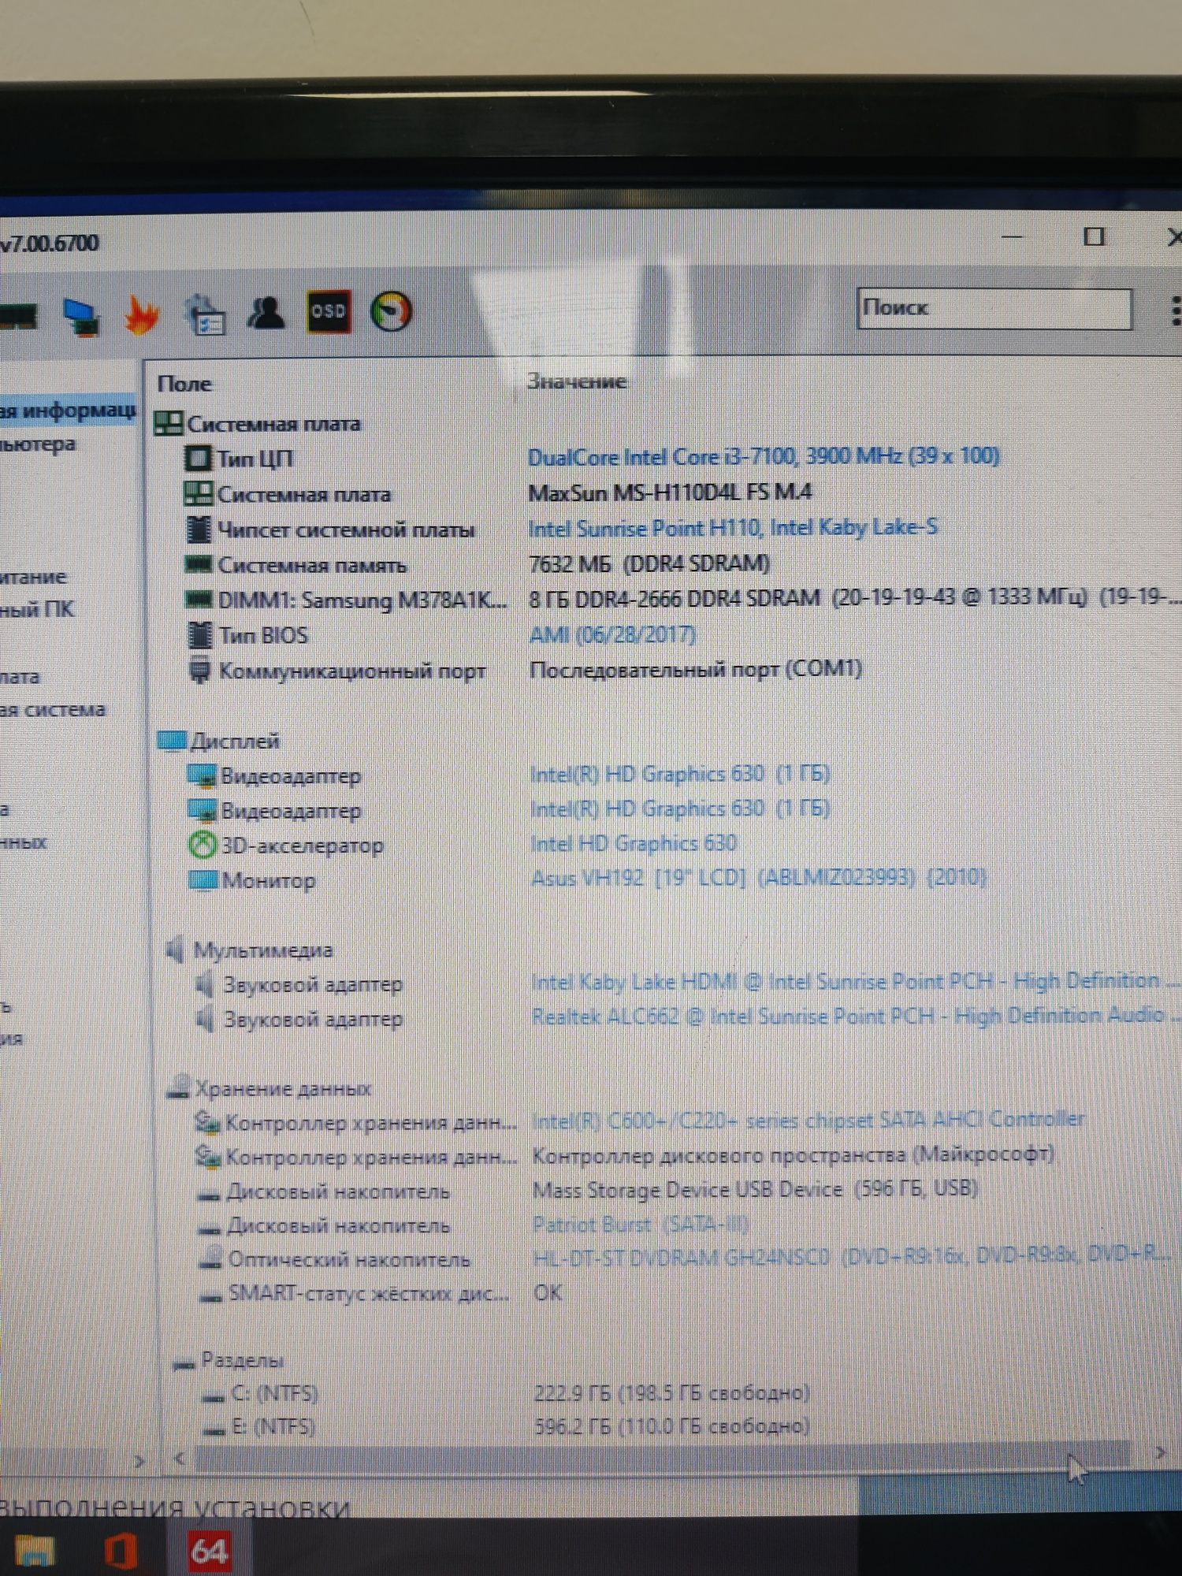Open File Explorer from taskbar
Screen dimensions: 1182x1576
[35, 1551]
